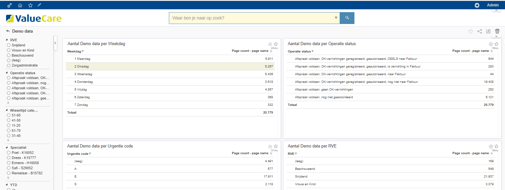The image size is (505, 190).
Task: Click in the 'Waar ben je naar op zoek?' field
Action: pyautogui.click(x=250, y=18)
